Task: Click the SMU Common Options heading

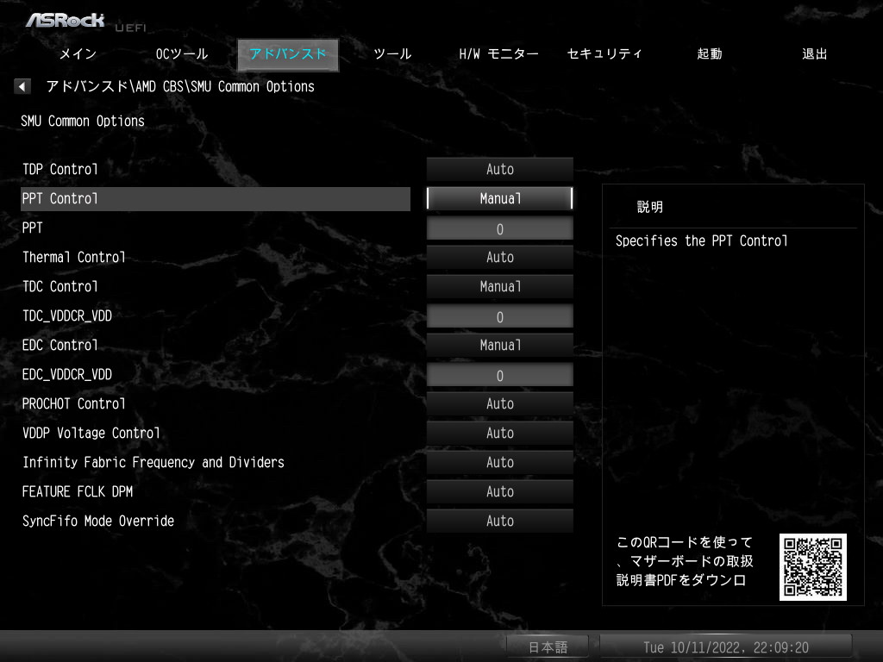Action: tap(83, 121)
